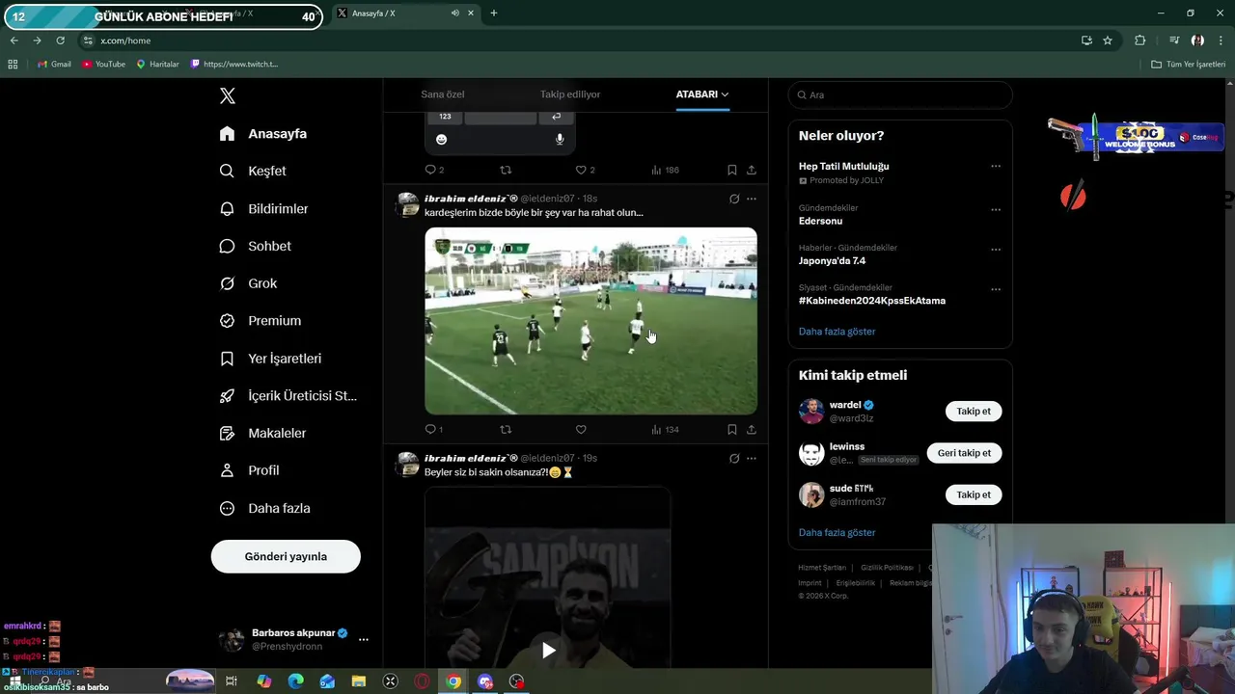Open account menu beside Barbaros akpunar
The width and height of the screenshot is (1235, 694).
pyautogui.click(x=364, y=639)
